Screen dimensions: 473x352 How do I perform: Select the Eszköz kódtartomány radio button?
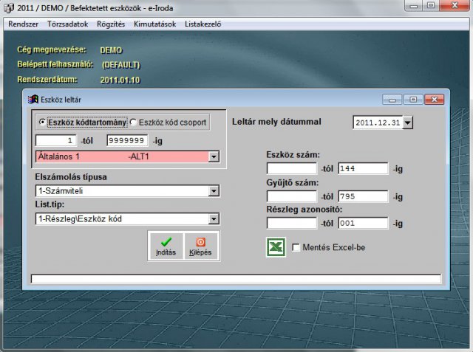[43, 122]
